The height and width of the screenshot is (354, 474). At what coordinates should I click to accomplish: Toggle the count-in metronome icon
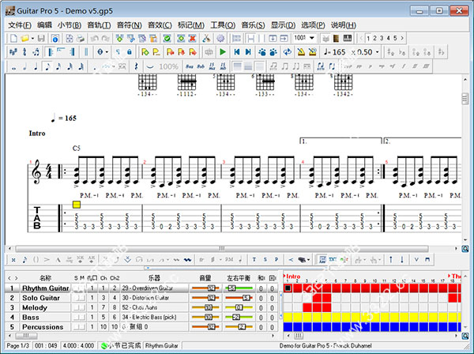(x=313, y=52)
